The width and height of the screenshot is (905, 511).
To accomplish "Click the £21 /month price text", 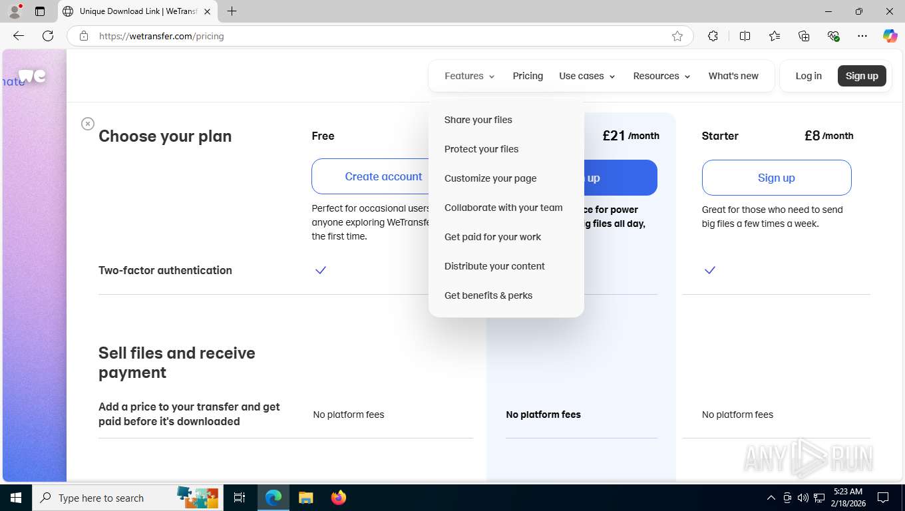I will 631,136.
